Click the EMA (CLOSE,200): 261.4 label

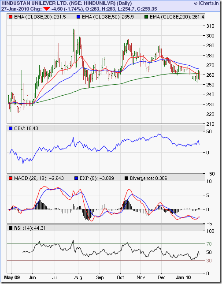pos(177,17)
